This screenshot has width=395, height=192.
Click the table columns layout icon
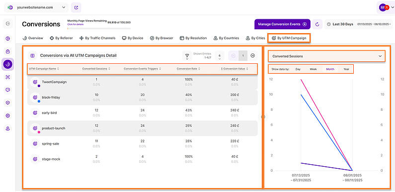[x=32, y=55]
